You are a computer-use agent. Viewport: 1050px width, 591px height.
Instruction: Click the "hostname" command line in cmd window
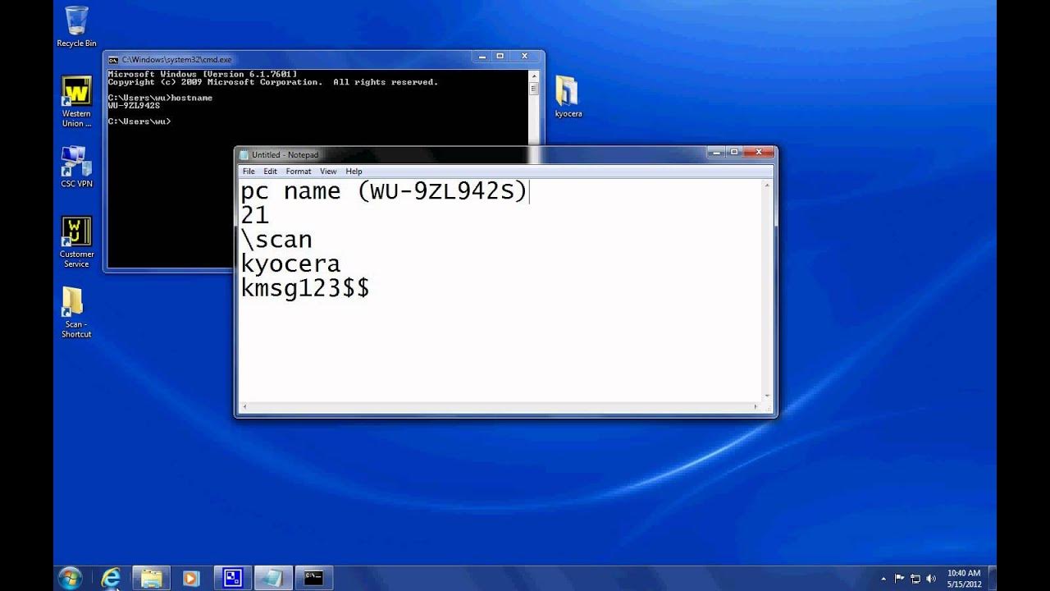pyautogui.click(x=160, y=98)
